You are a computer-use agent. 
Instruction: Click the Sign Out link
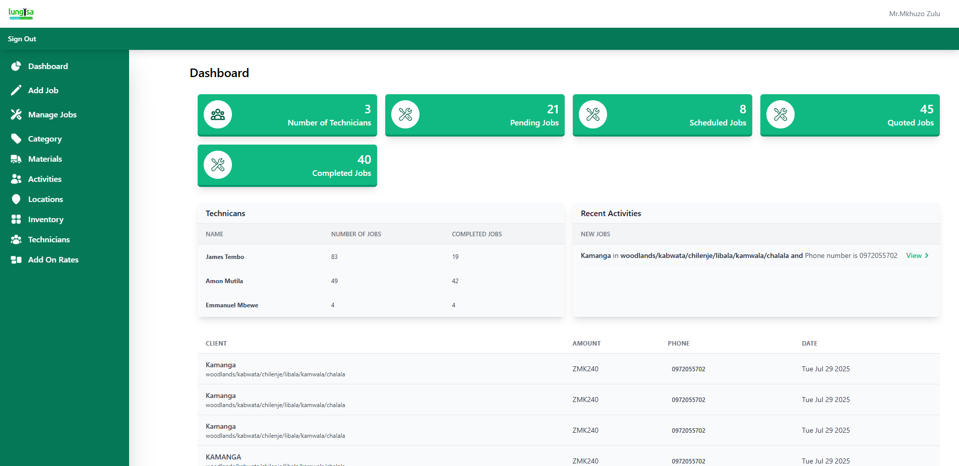(x=22, y=39)
